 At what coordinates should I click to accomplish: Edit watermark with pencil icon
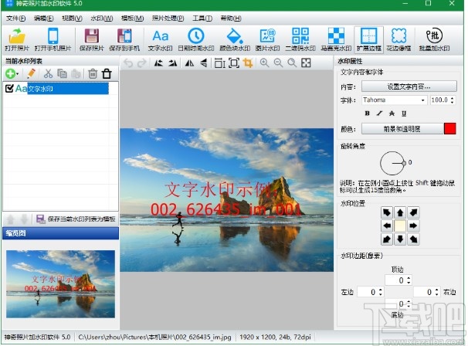pos(31,73)
